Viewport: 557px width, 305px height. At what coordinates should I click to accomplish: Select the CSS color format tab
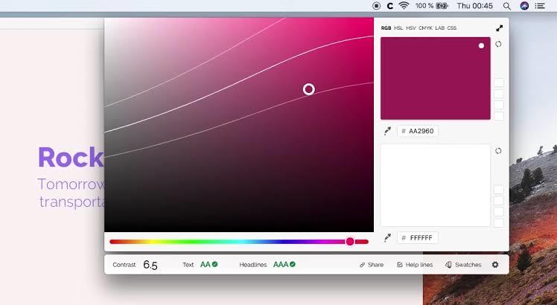[x=451, y=28]
